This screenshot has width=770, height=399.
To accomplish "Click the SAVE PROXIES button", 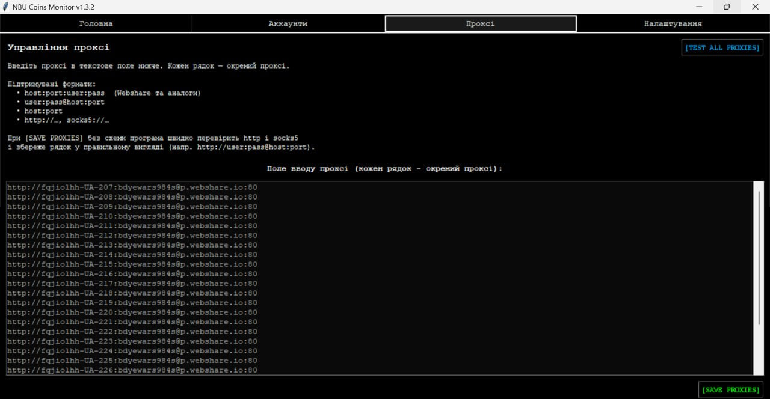I will coord(730,389).
